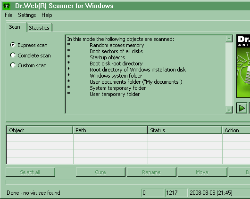Click the Select all button

tap(30, 172)
